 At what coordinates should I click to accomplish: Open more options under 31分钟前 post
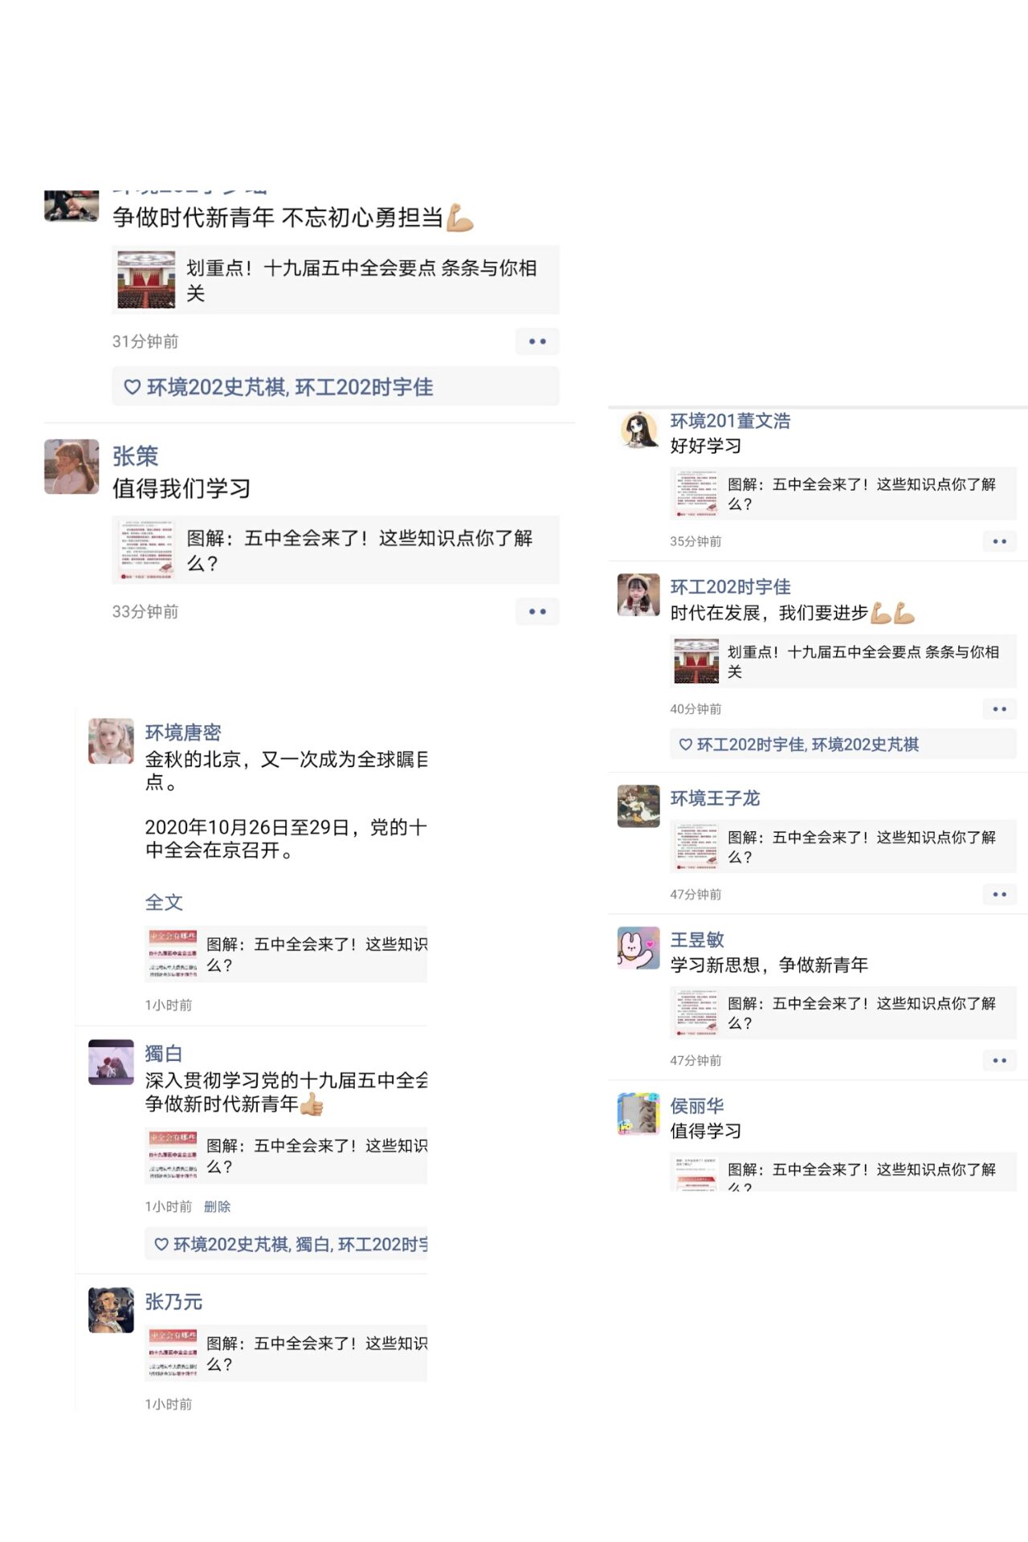point(537,341)
